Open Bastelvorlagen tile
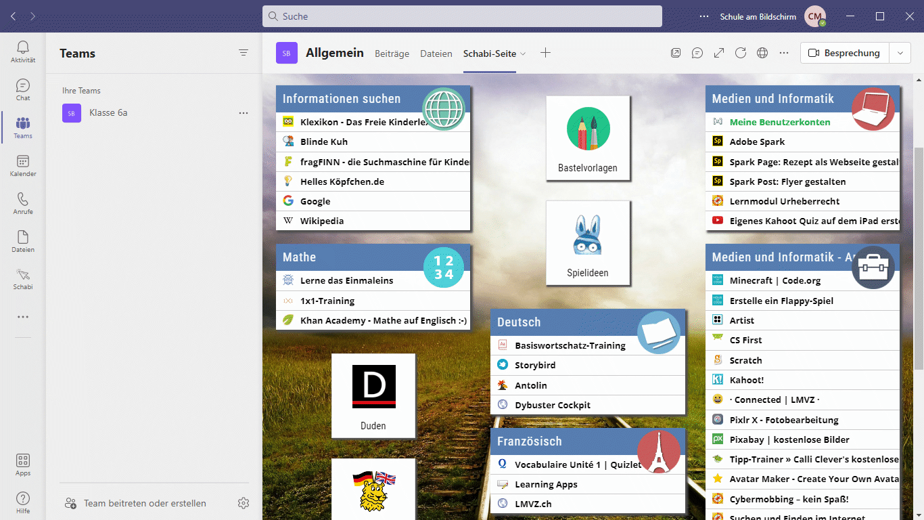Screen dimensions: 924x520 click(x=588, y=138)
